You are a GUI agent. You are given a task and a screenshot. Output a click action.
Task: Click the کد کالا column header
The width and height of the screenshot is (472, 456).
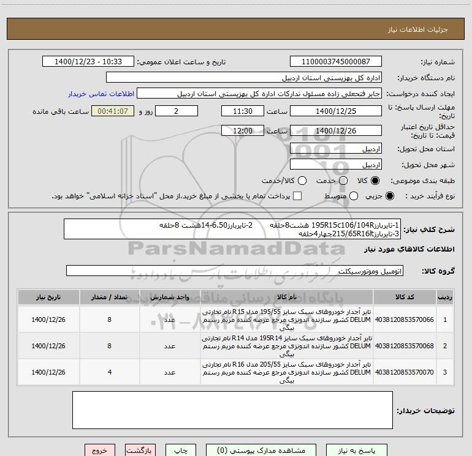(405, 297)
